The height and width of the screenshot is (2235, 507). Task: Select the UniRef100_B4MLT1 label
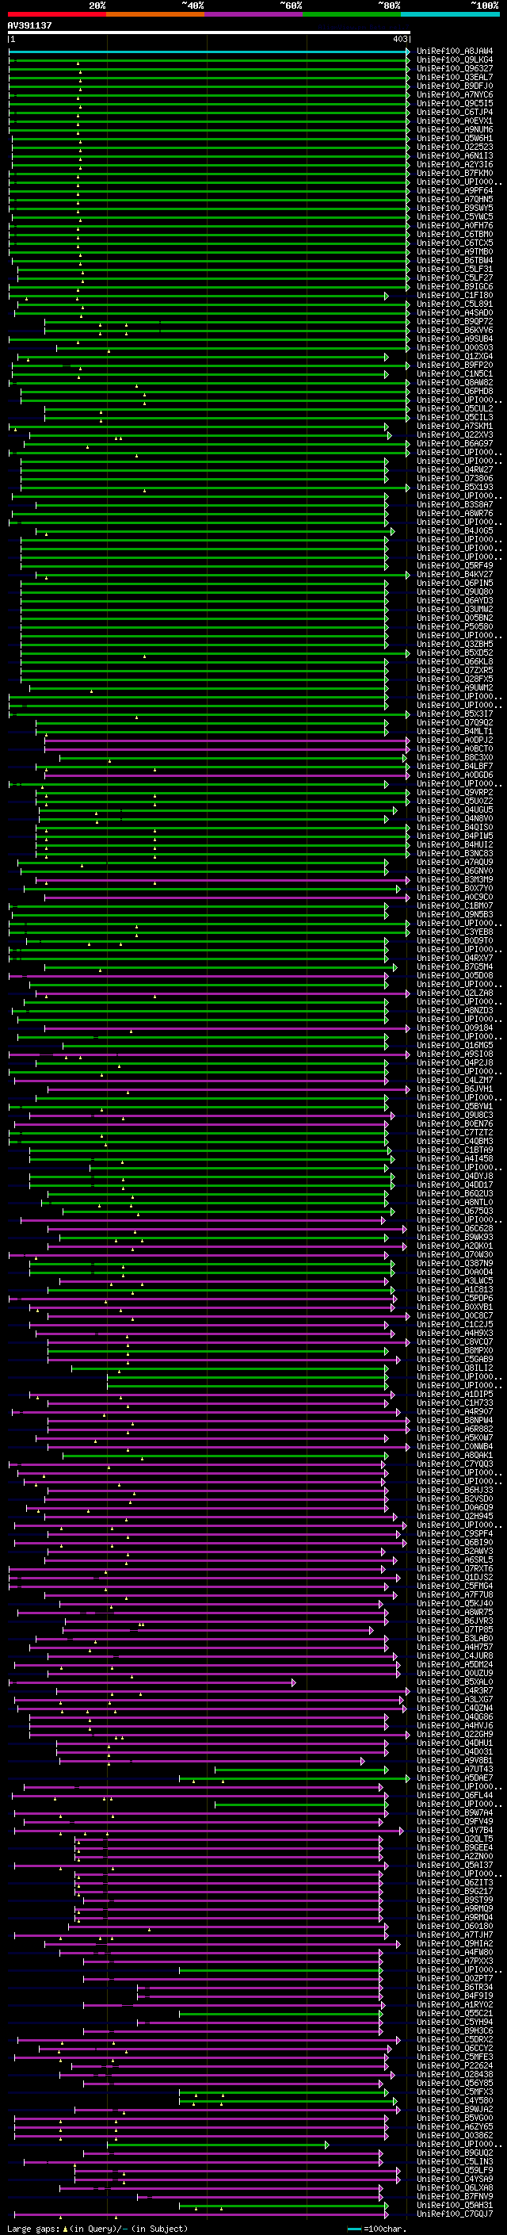455,732
